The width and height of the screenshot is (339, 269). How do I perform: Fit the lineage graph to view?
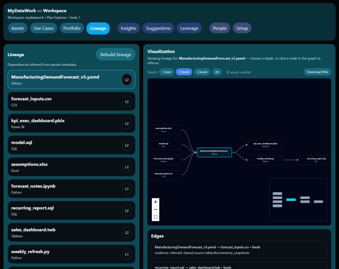156,217
